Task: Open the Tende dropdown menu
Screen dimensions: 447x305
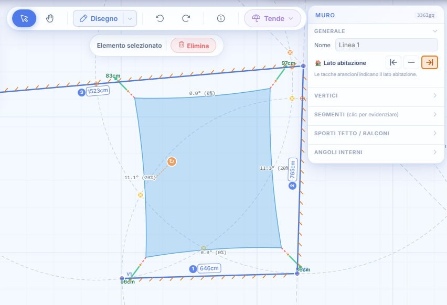Action: click(272, 18)
